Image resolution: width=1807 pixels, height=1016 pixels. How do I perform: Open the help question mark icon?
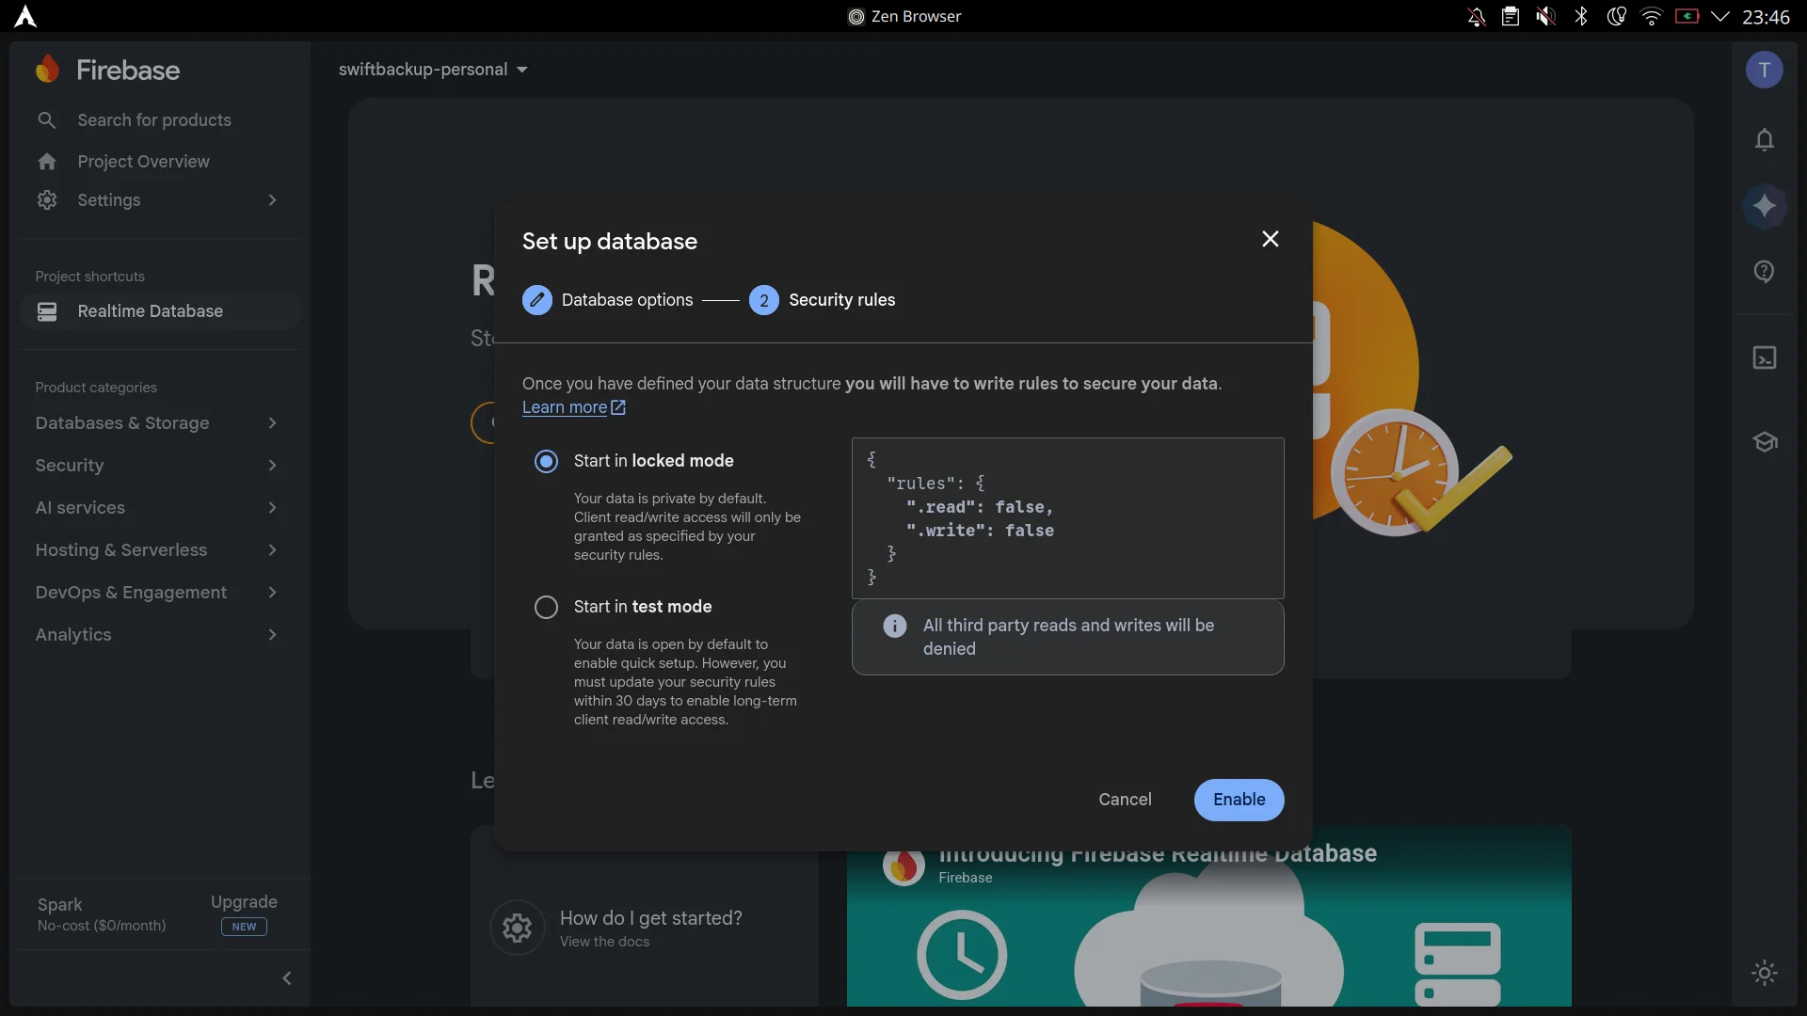pyautogui.click(x=1765, y=272)
